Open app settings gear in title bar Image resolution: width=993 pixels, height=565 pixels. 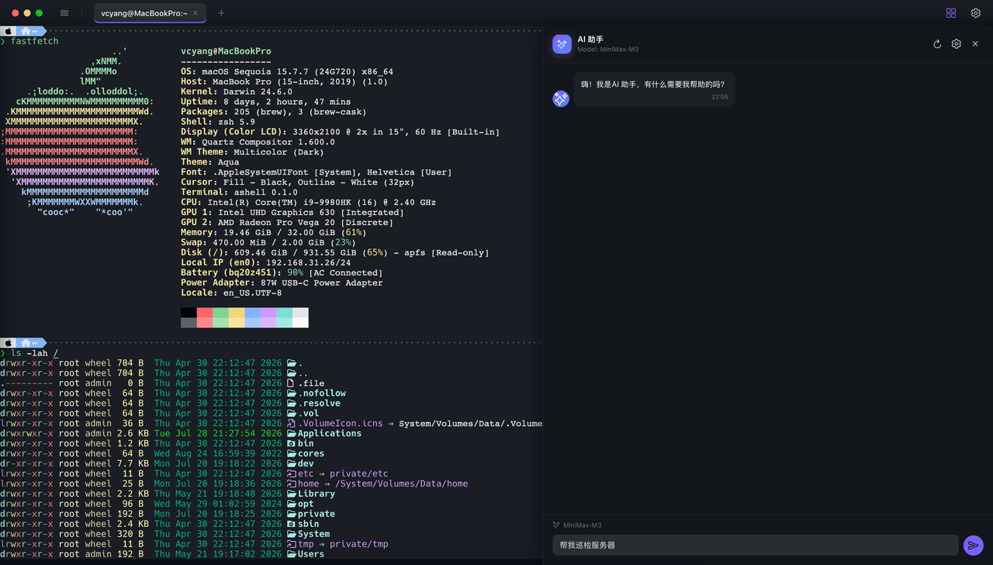(976, 13)
